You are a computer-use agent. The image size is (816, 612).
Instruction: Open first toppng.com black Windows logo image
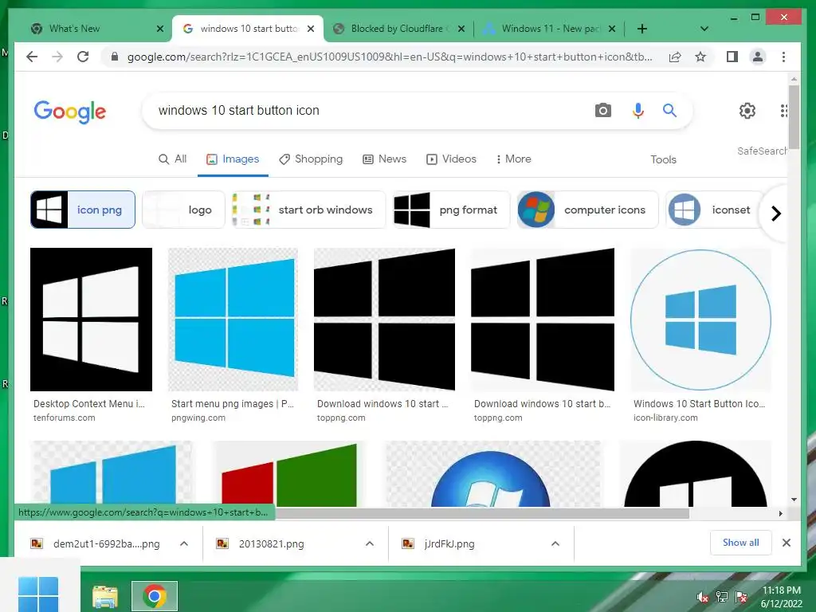(x=384, y=320)
